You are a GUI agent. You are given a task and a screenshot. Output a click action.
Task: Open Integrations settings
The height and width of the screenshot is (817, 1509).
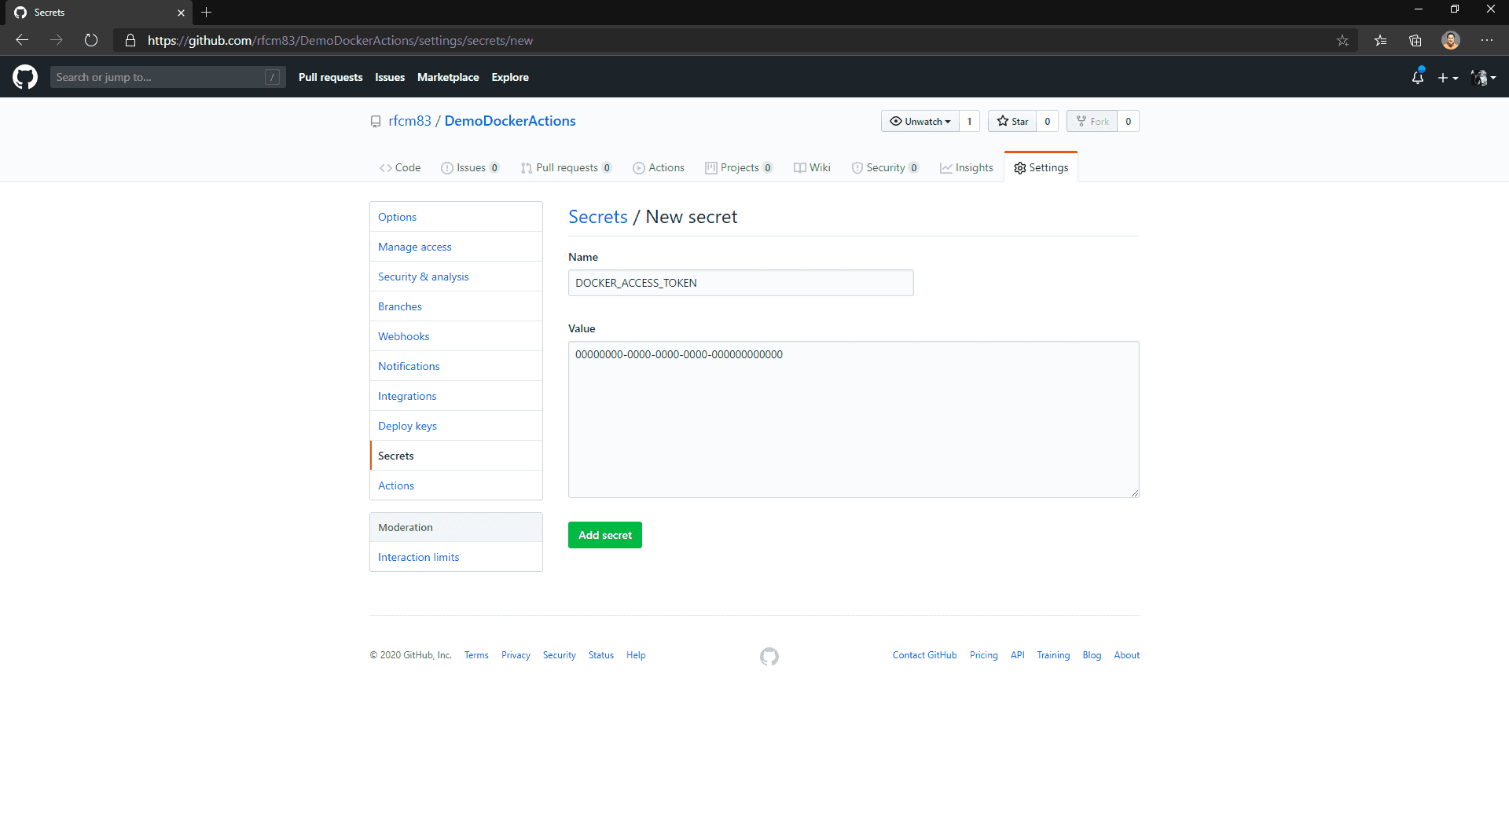(456, 396)
